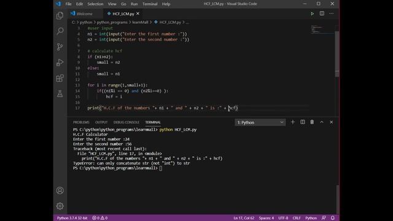The image size is (393, 221).
Task: Open the '1: Python' terminal dropdown
Action: tap(260, 123)
